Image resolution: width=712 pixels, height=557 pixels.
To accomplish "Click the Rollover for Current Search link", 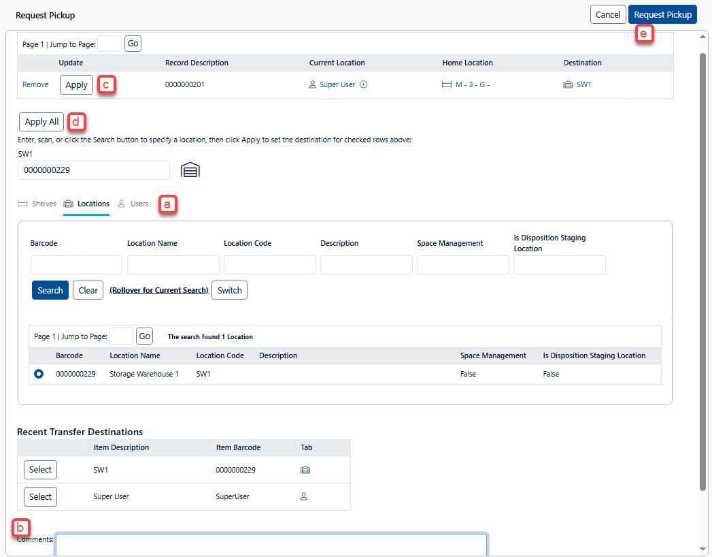I will (158, 291).
